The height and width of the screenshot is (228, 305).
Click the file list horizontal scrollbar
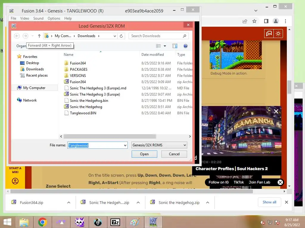click(110, 137)
